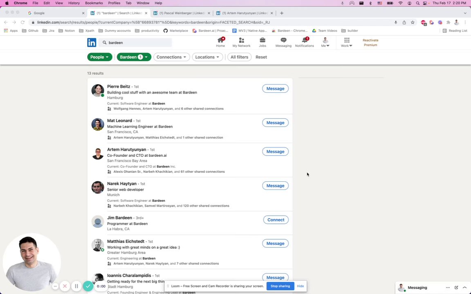Pause the Loom recording
Image resolution: width=471 pixels, height=294 pixels.
point(76,286)
